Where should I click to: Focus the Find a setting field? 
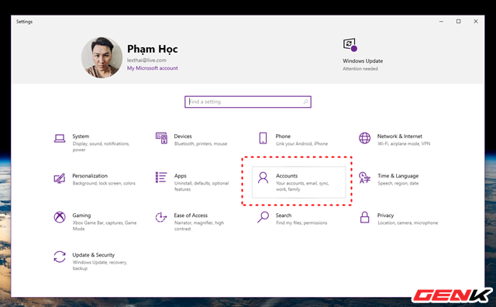click(248, 102)
